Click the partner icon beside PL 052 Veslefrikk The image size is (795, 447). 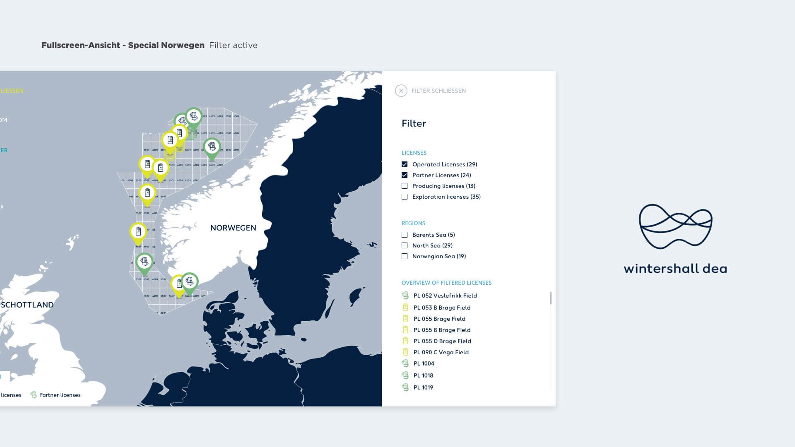[x=405, y=295]
